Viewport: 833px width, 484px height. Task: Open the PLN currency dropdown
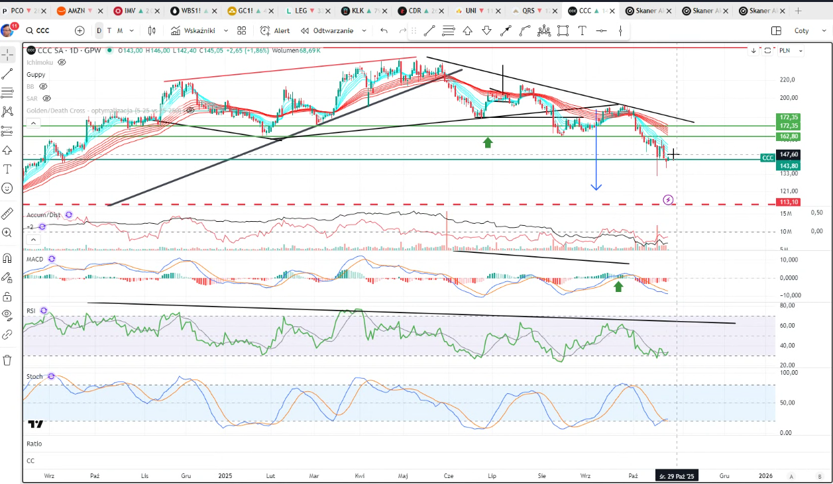[791, 50]
